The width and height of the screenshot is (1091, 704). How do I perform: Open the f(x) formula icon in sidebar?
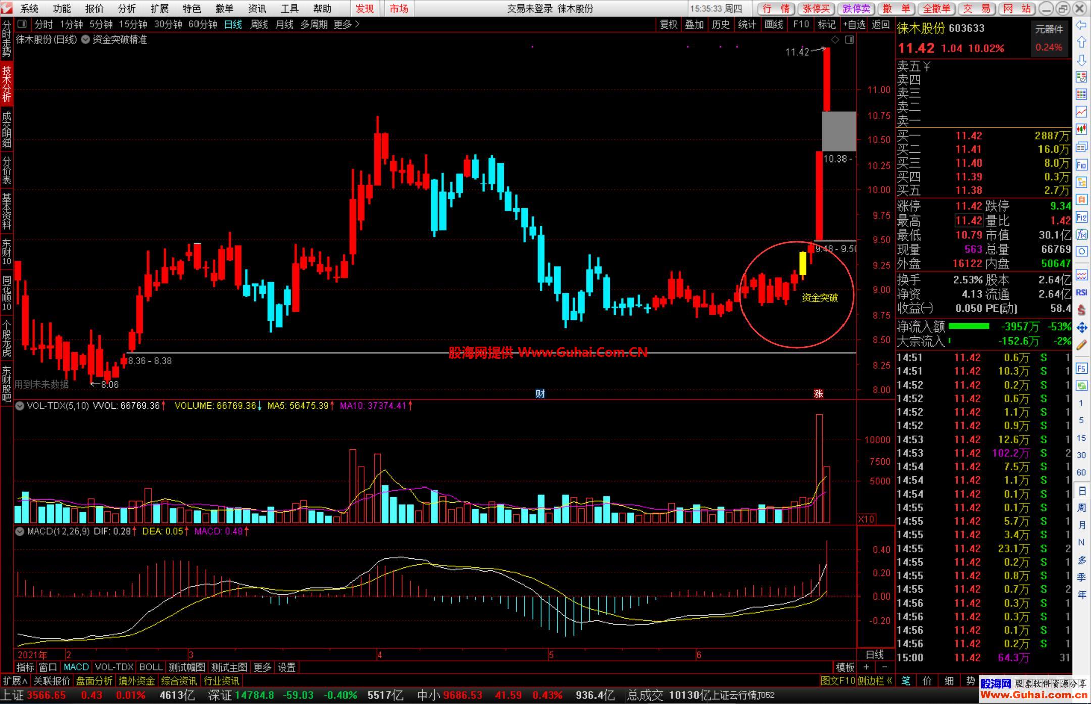click(1081, 235)
